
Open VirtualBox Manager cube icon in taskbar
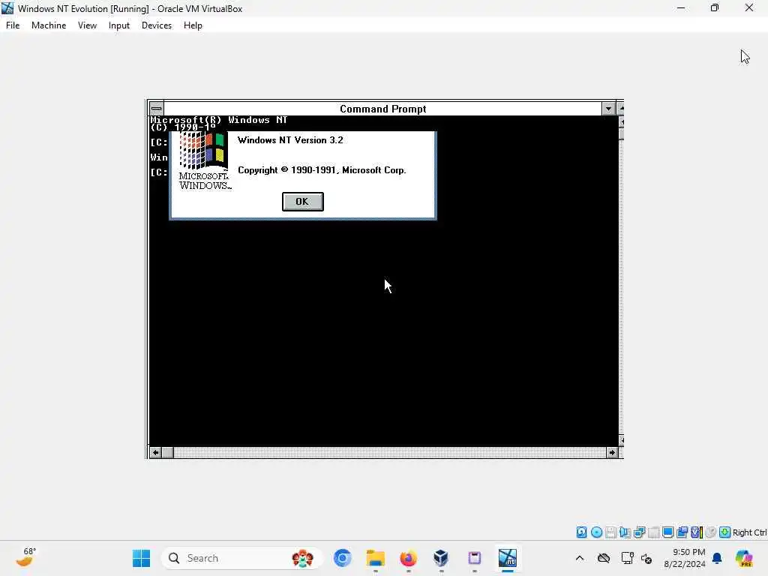click(x=441, y=558)
